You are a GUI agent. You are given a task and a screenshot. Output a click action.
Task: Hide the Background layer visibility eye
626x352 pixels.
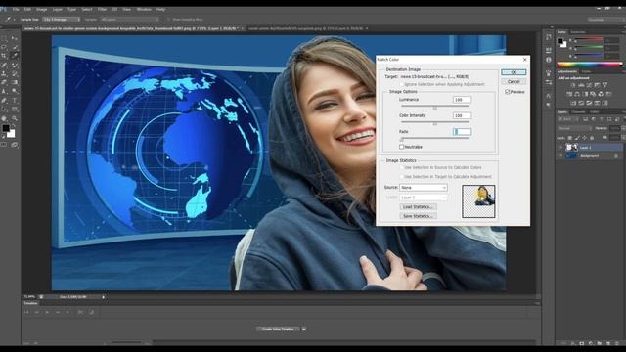[560, 156]
